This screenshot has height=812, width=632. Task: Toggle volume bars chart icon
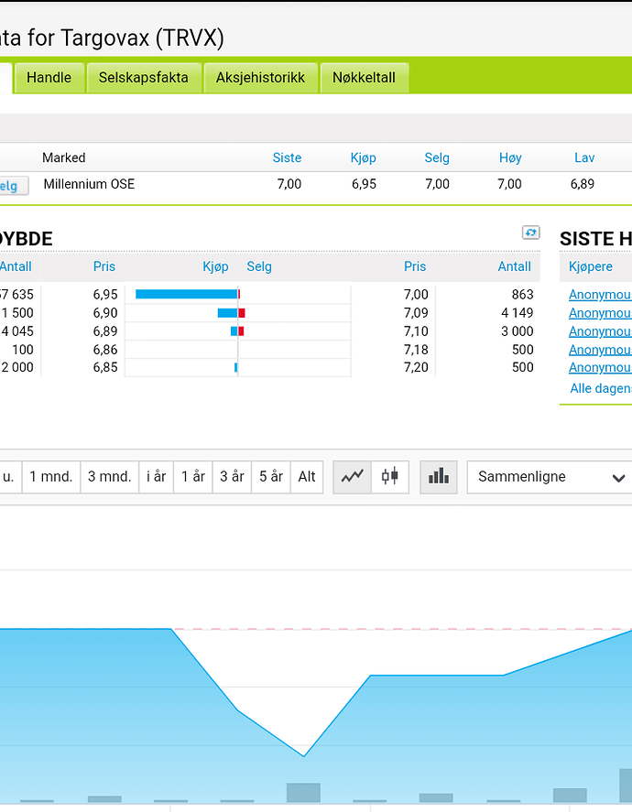[x=440, y=476]
